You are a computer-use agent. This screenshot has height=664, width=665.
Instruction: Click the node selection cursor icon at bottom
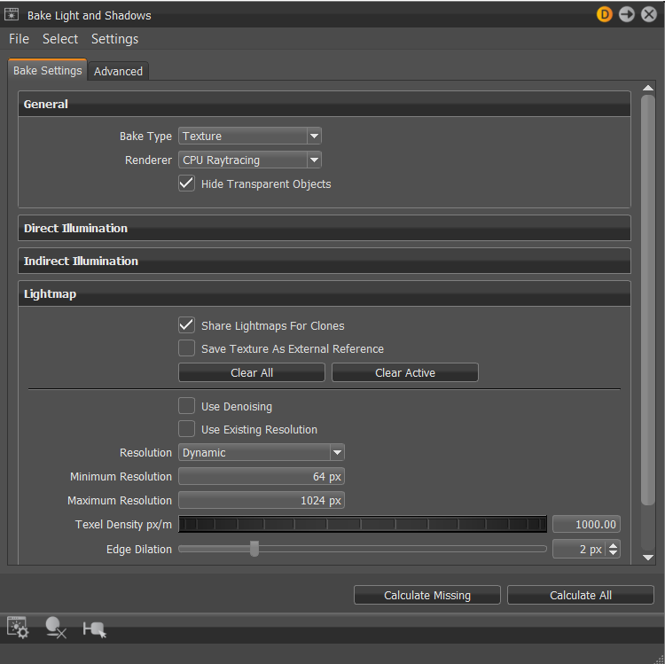coord(94,629)
